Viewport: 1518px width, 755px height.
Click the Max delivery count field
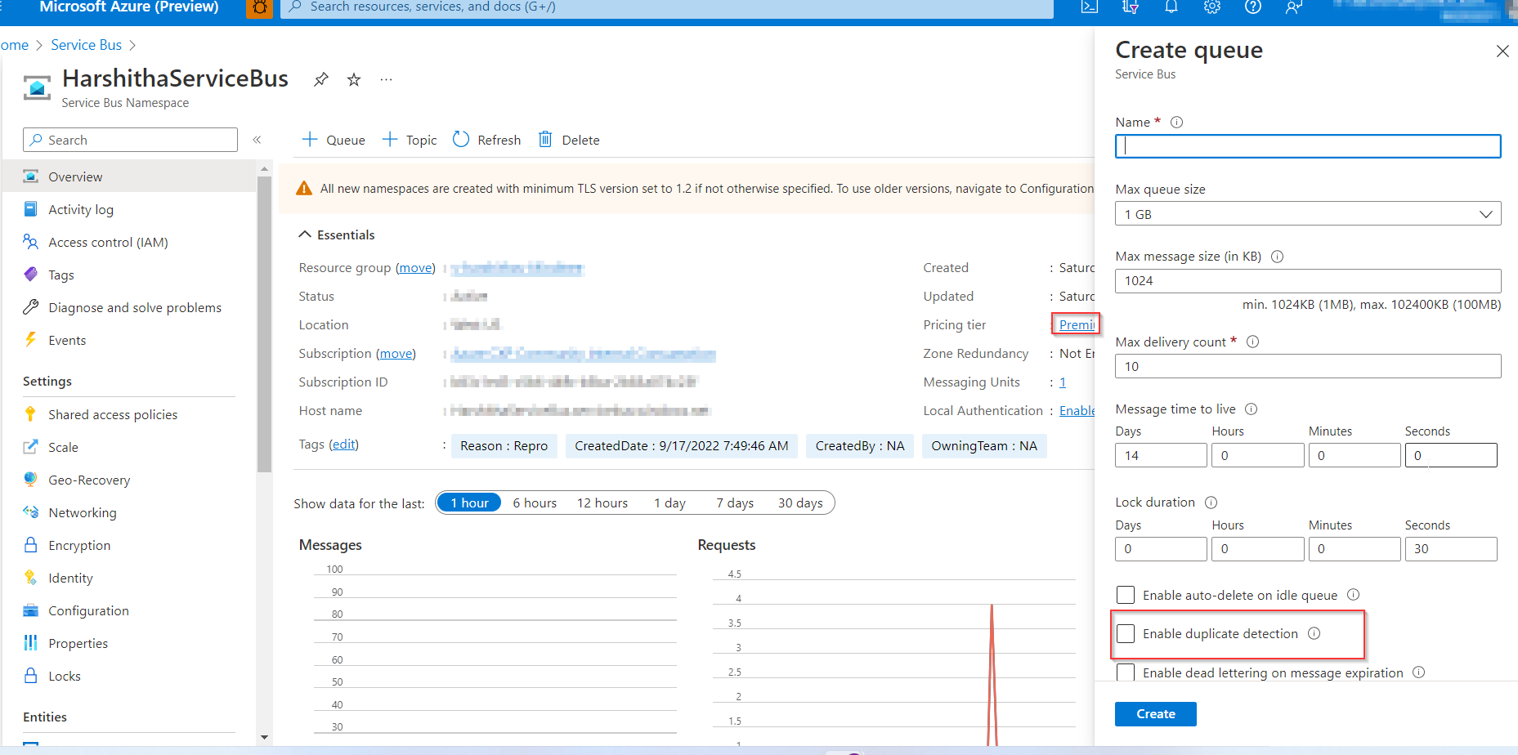[1308, 366]
